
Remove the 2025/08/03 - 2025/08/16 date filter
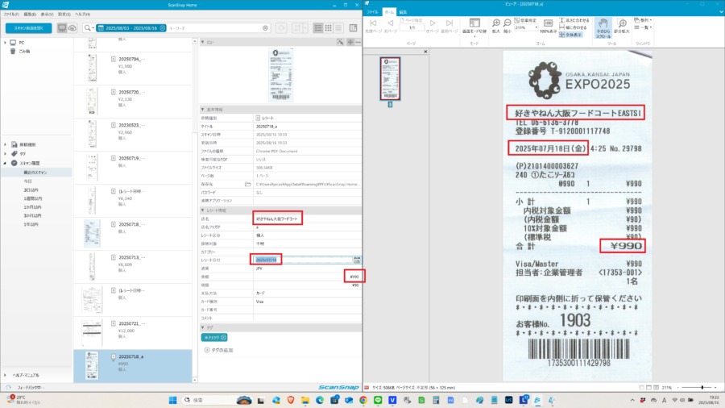163,28
